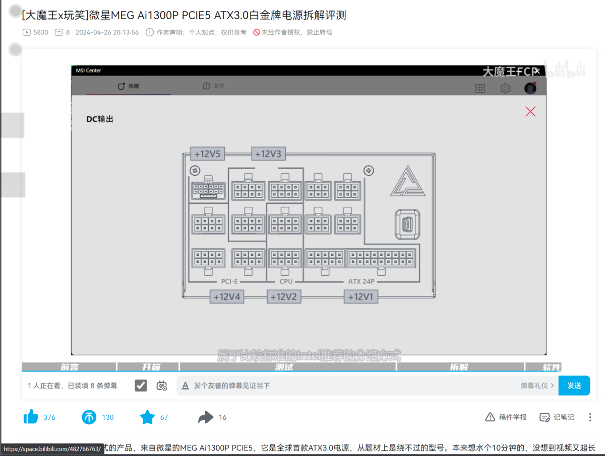
Task: Jump to 拆解 chapter
Action: click(x=461, y=367)
